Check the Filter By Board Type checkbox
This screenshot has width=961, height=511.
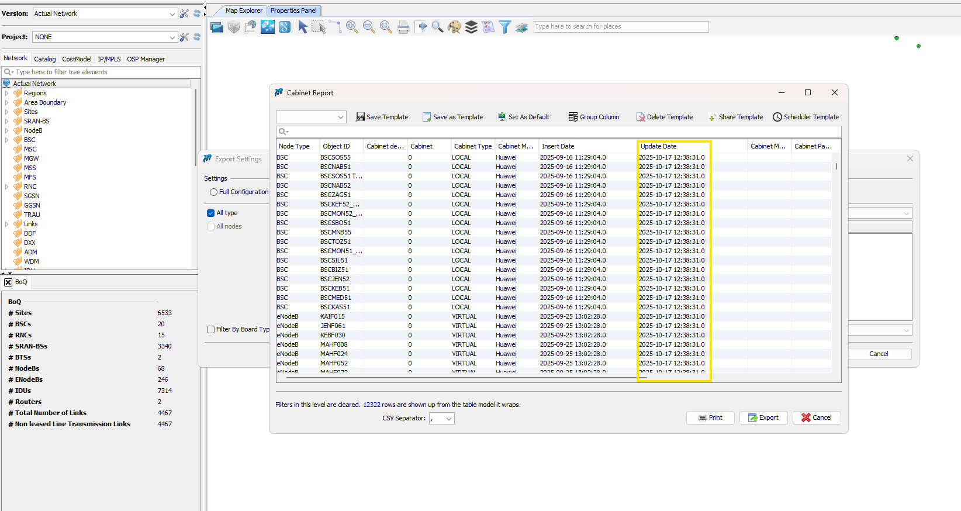tap(211, 330)
